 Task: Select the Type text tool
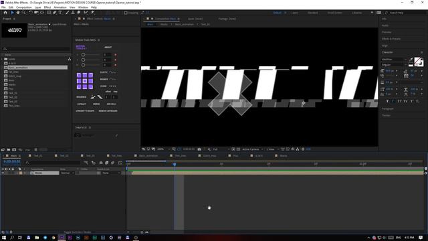point(60,13)
